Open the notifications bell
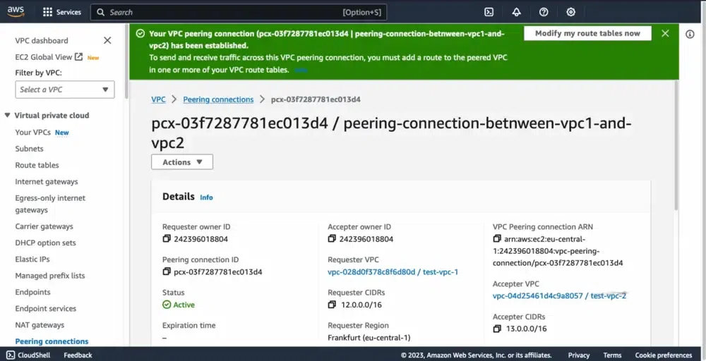The width and height of the screenshot is (706, 361). click(x=517, y=12)
